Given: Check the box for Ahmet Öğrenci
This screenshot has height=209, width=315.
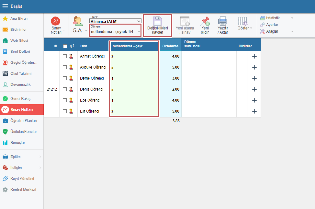Looking at the screenshot, I should click(65, 57).
